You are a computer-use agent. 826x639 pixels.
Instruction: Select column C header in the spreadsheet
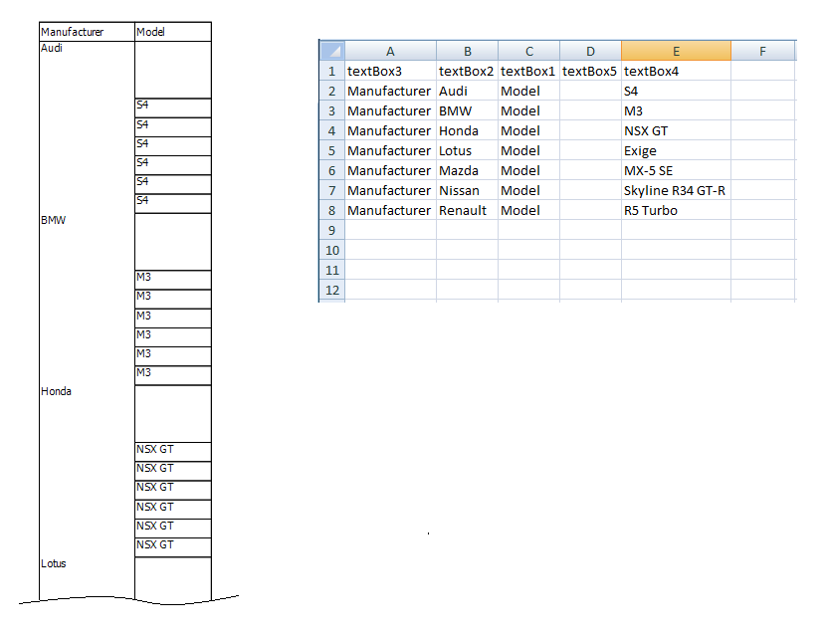pos(528,51)
